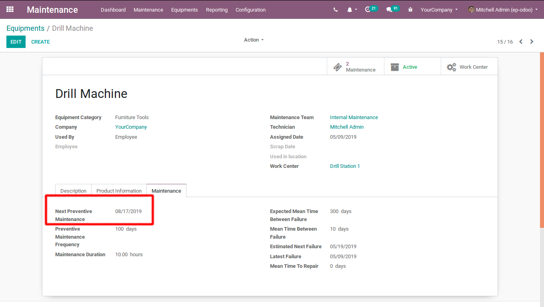Click the CREATE button

pyautogui.click(x=40, y=42)
